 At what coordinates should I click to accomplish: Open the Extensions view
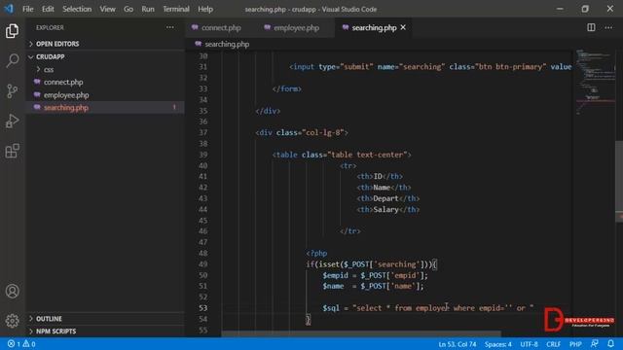click(13, 151)
